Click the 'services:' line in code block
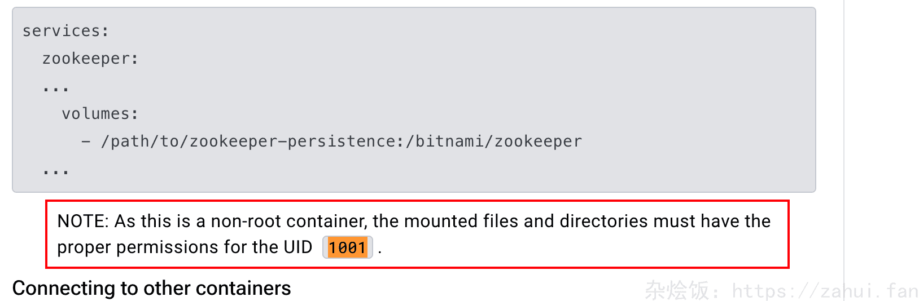Image resolution: width=919 pixels, height=301 pixels. [x=65, y=31]
